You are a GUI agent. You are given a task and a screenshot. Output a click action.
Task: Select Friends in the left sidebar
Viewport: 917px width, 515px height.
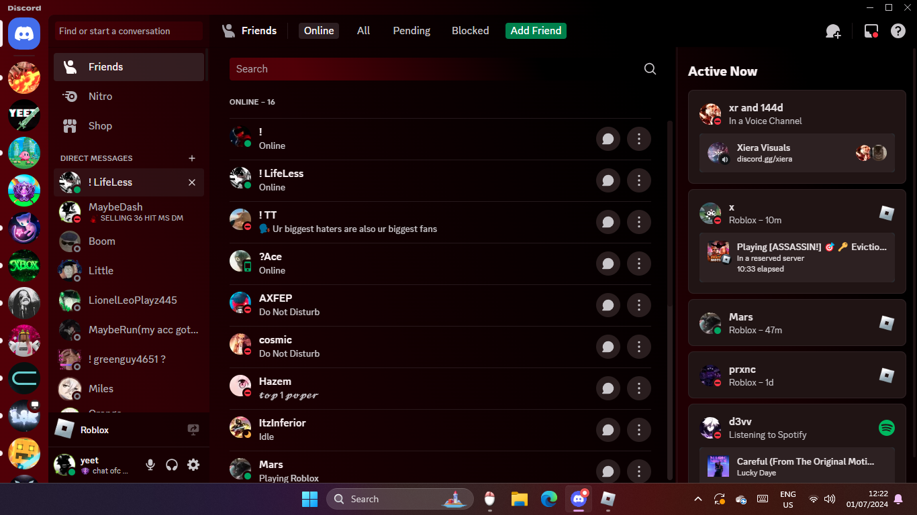129,67
